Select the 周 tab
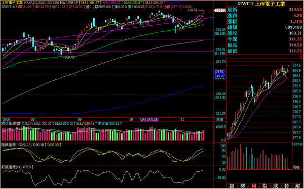 click(254, 186)
